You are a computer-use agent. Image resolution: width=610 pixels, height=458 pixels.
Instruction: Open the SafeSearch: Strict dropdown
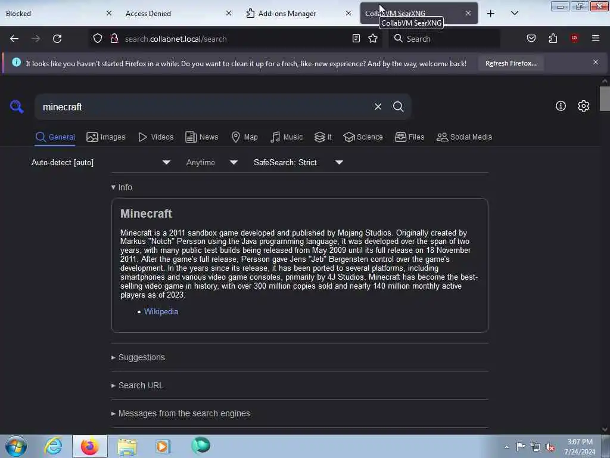pos(298,162)
